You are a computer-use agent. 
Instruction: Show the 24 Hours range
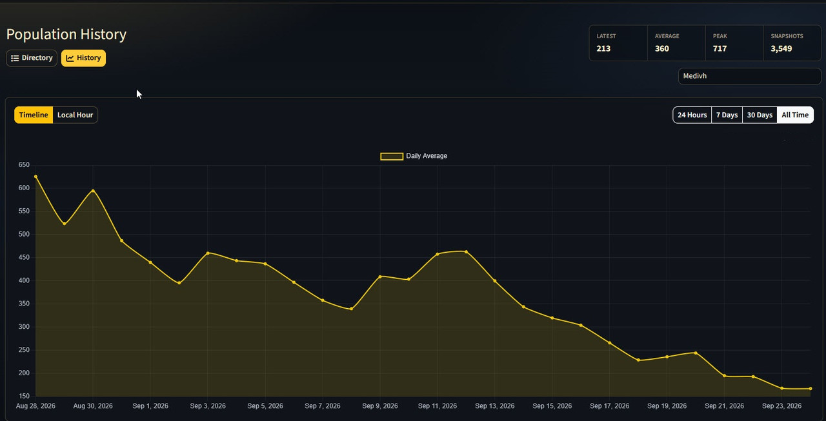pyautogui.click(x=692, y=115)
